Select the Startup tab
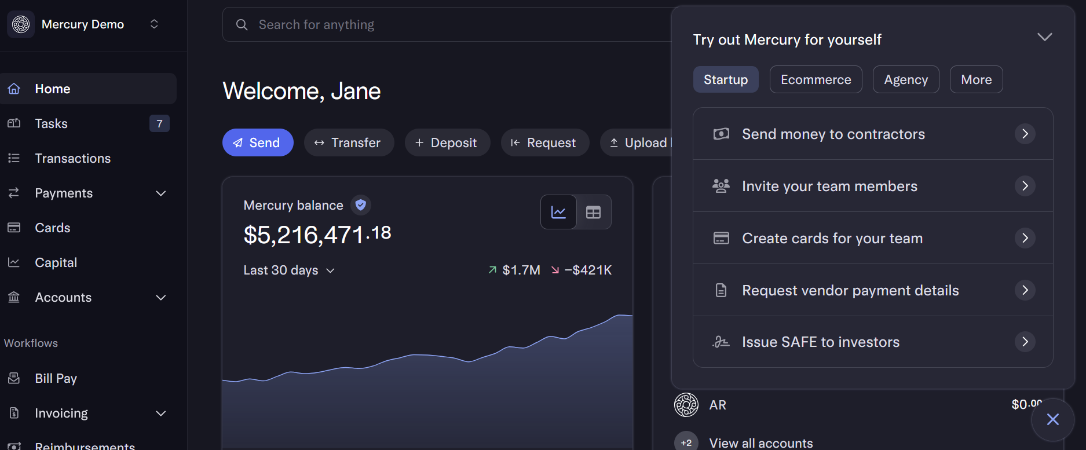The width and height of the screenshot is (1086, 450). point(726,79)
